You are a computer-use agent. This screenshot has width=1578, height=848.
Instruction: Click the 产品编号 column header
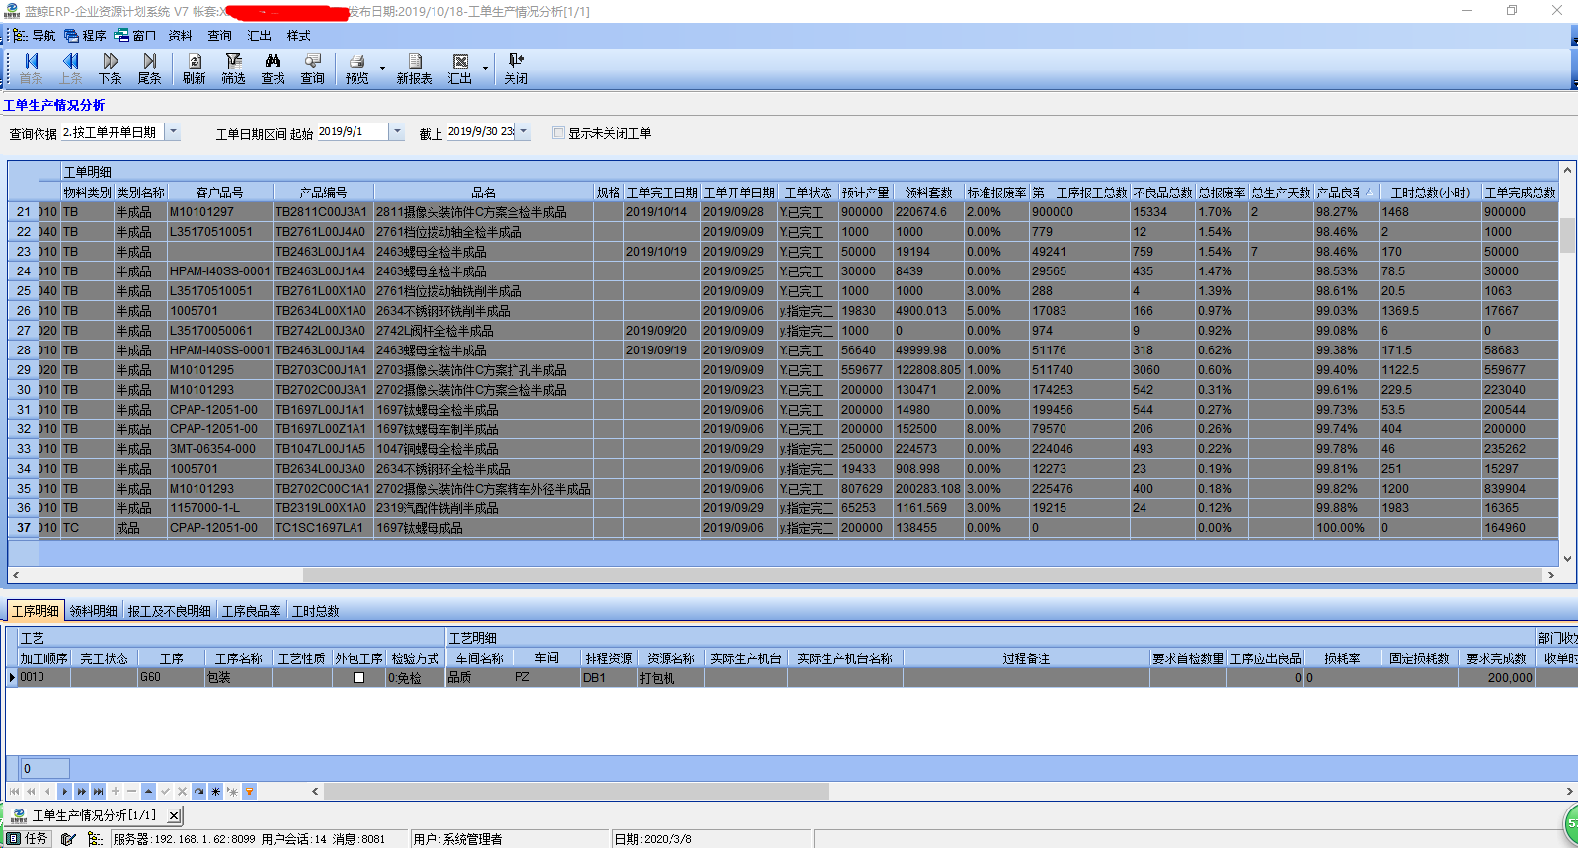click(323, 193)
